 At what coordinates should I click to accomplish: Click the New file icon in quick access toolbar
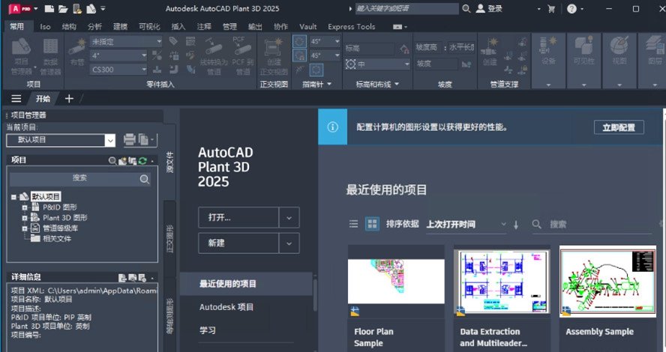coord(49,8)
